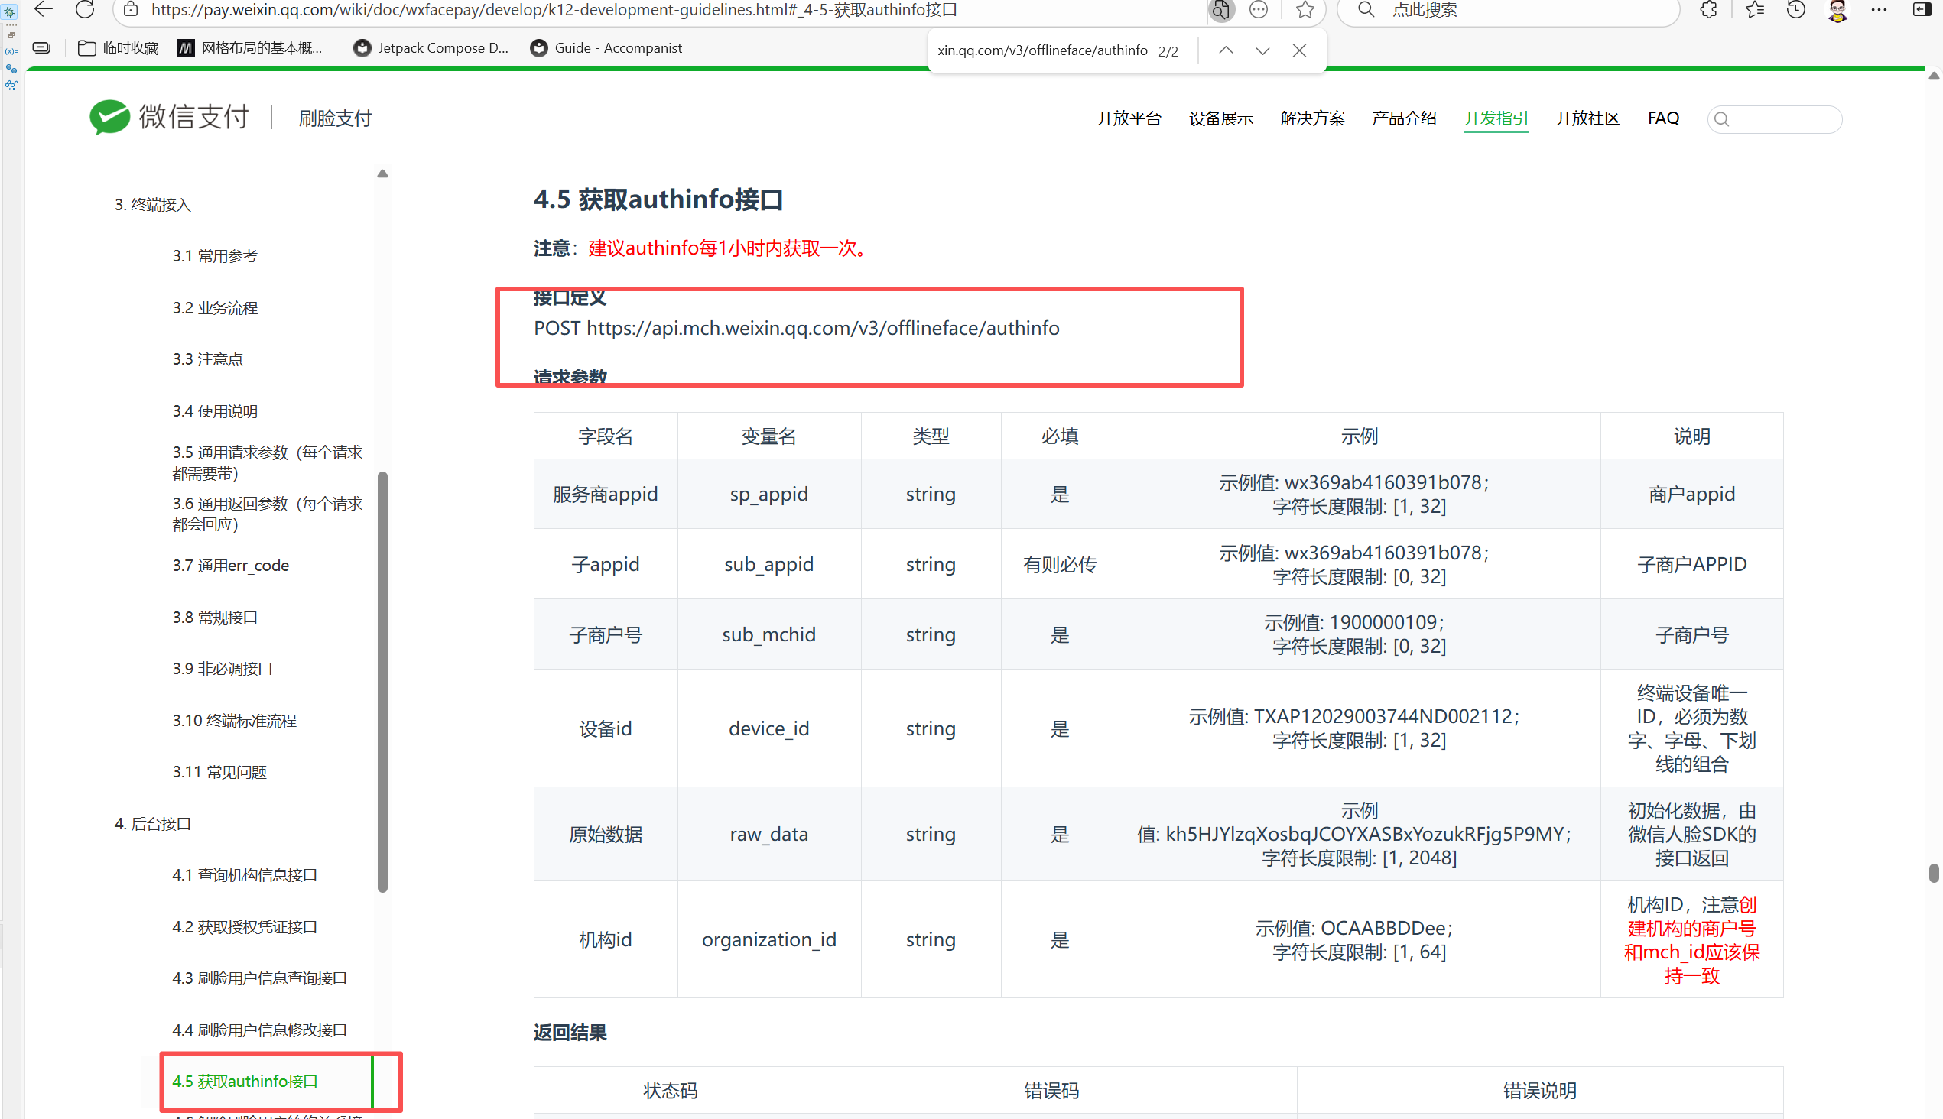Click the 临时收藏 bookmark folder
The height and width of the screenshot is (1119, 1943).
coord(119,48)
